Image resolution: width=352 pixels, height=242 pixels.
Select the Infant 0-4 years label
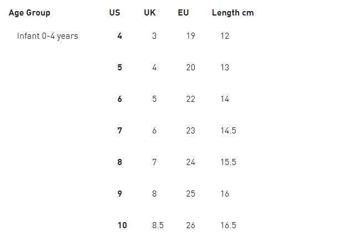[48, 36]
